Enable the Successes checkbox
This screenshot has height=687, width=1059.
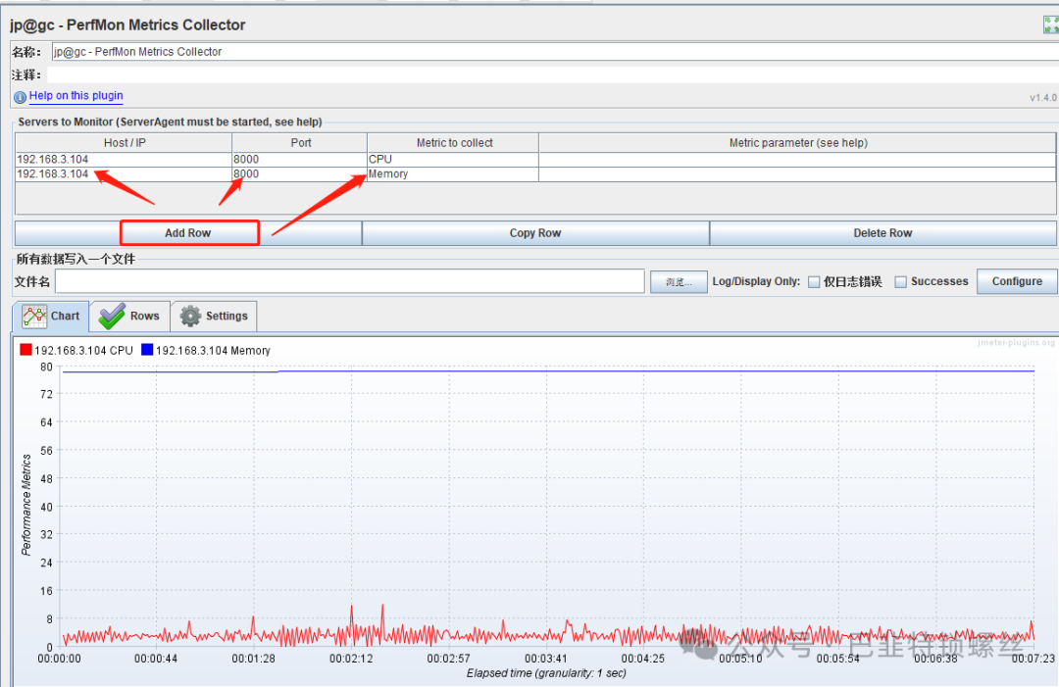tap(900, 282)
